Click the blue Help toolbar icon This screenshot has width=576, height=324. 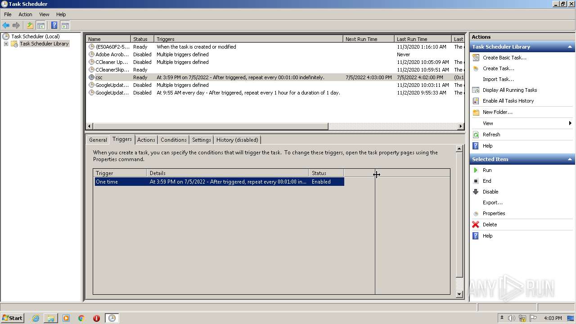(x=54, y=26)
